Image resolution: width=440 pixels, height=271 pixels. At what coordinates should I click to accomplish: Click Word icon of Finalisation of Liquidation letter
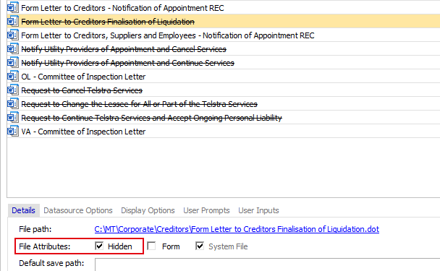13,21
